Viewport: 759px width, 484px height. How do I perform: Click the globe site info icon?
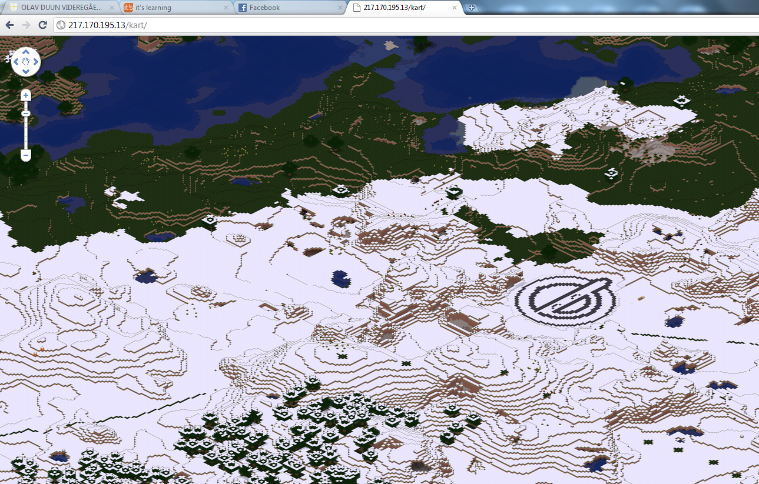click(61, 25)
